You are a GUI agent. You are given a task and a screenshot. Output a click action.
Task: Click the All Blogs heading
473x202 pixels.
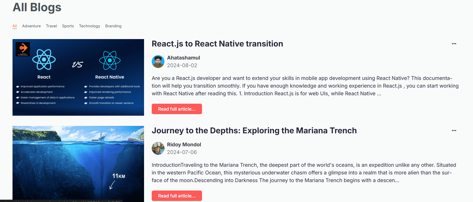point(37,7)
